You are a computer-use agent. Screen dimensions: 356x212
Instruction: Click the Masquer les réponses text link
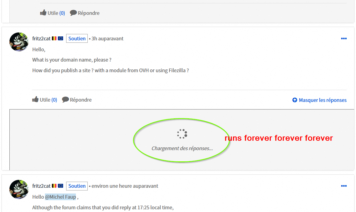tap(323, 100)
